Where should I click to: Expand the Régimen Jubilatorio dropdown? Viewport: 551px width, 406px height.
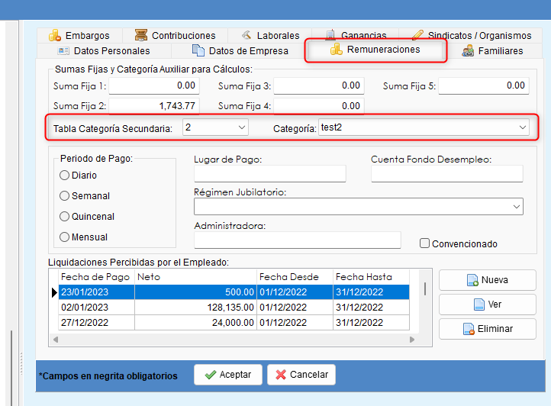[516, 207]
